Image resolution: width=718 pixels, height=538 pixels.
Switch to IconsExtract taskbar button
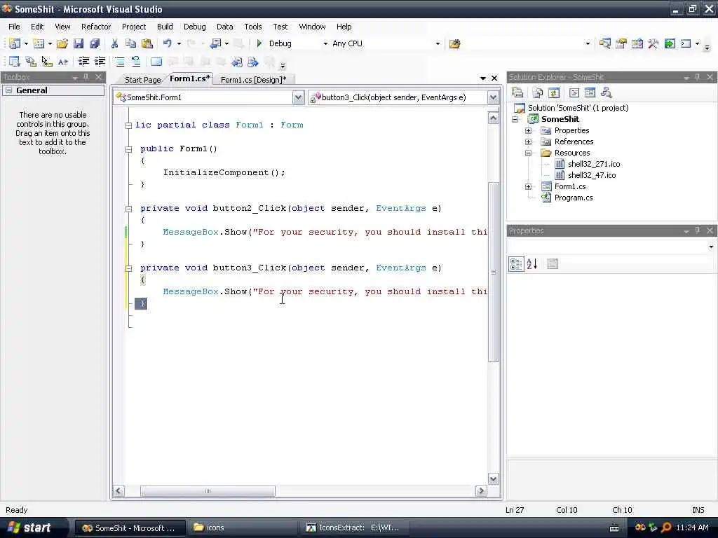point(355,527)
